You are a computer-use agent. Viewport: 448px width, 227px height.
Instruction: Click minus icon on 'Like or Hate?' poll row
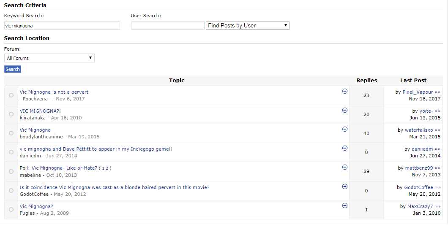coord(345,167)
